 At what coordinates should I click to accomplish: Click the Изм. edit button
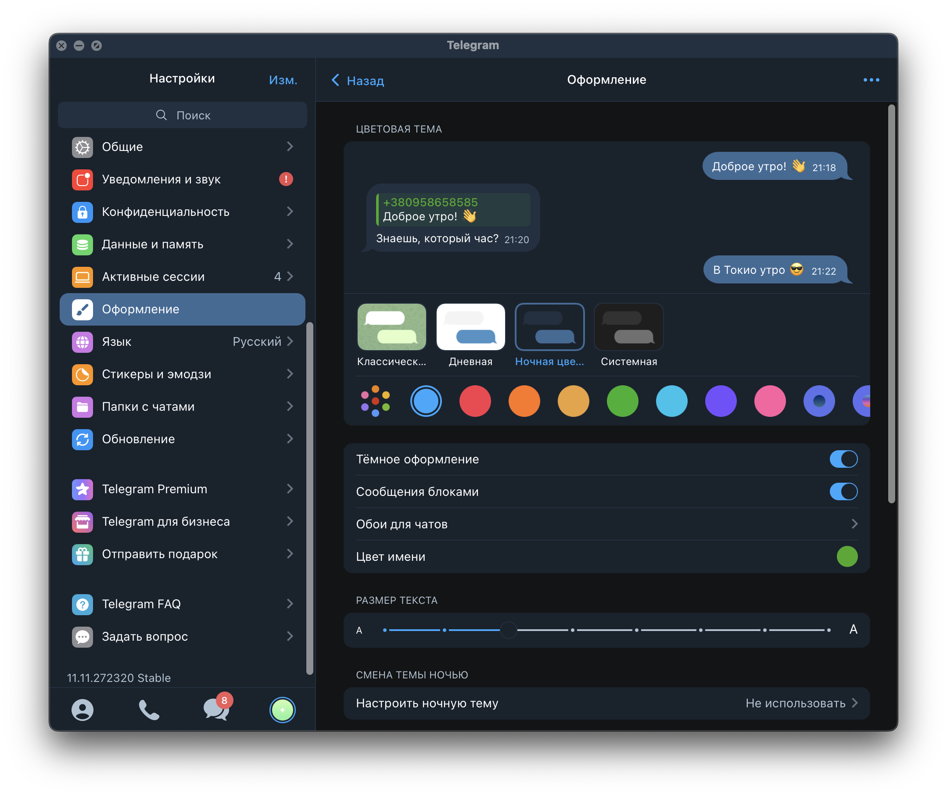(x=283, y=80)
